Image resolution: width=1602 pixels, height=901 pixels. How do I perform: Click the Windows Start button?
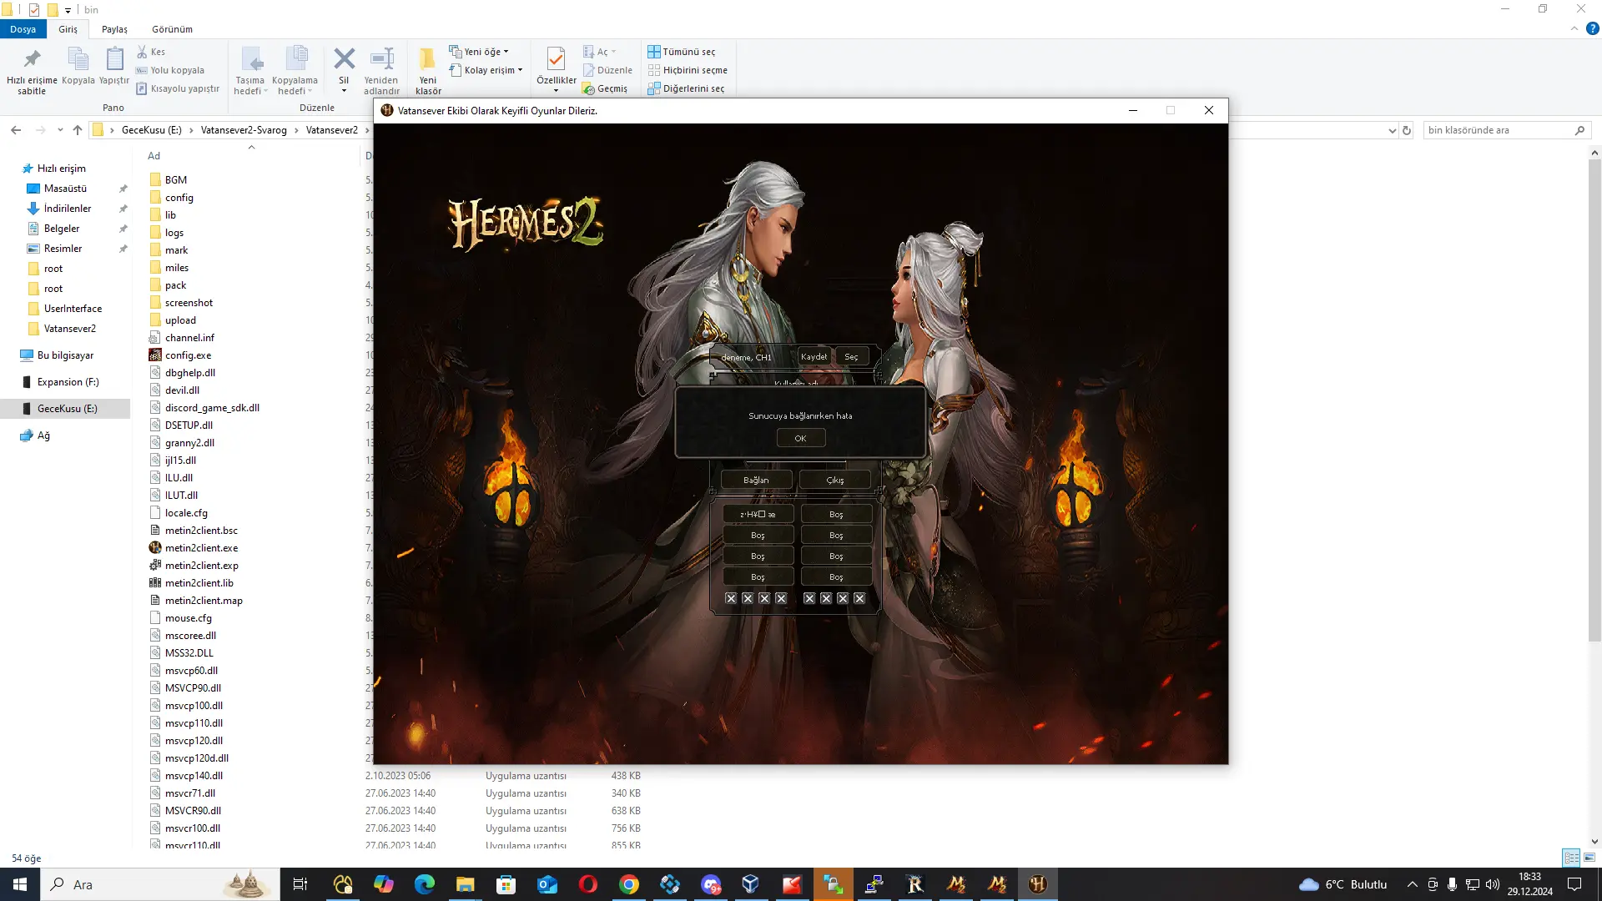[x=20, y=884]
